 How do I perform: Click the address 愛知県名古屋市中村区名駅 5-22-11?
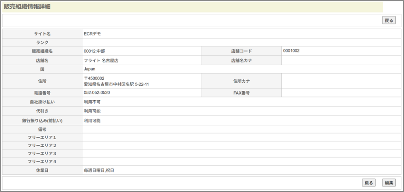click(x=116, y=84)
